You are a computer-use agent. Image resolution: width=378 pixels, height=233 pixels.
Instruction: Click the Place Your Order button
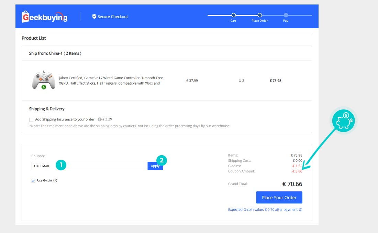(279, 198)
